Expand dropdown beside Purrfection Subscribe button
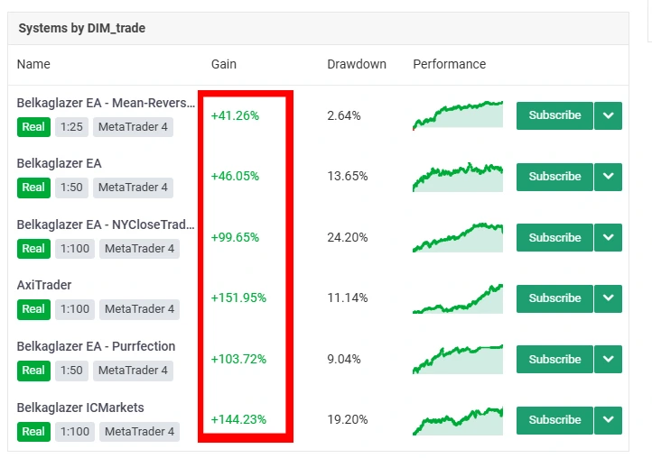 point(609,359)
